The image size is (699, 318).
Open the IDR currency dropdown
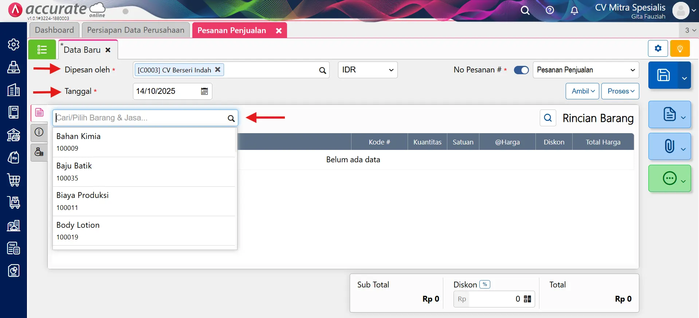pos(368,70)
